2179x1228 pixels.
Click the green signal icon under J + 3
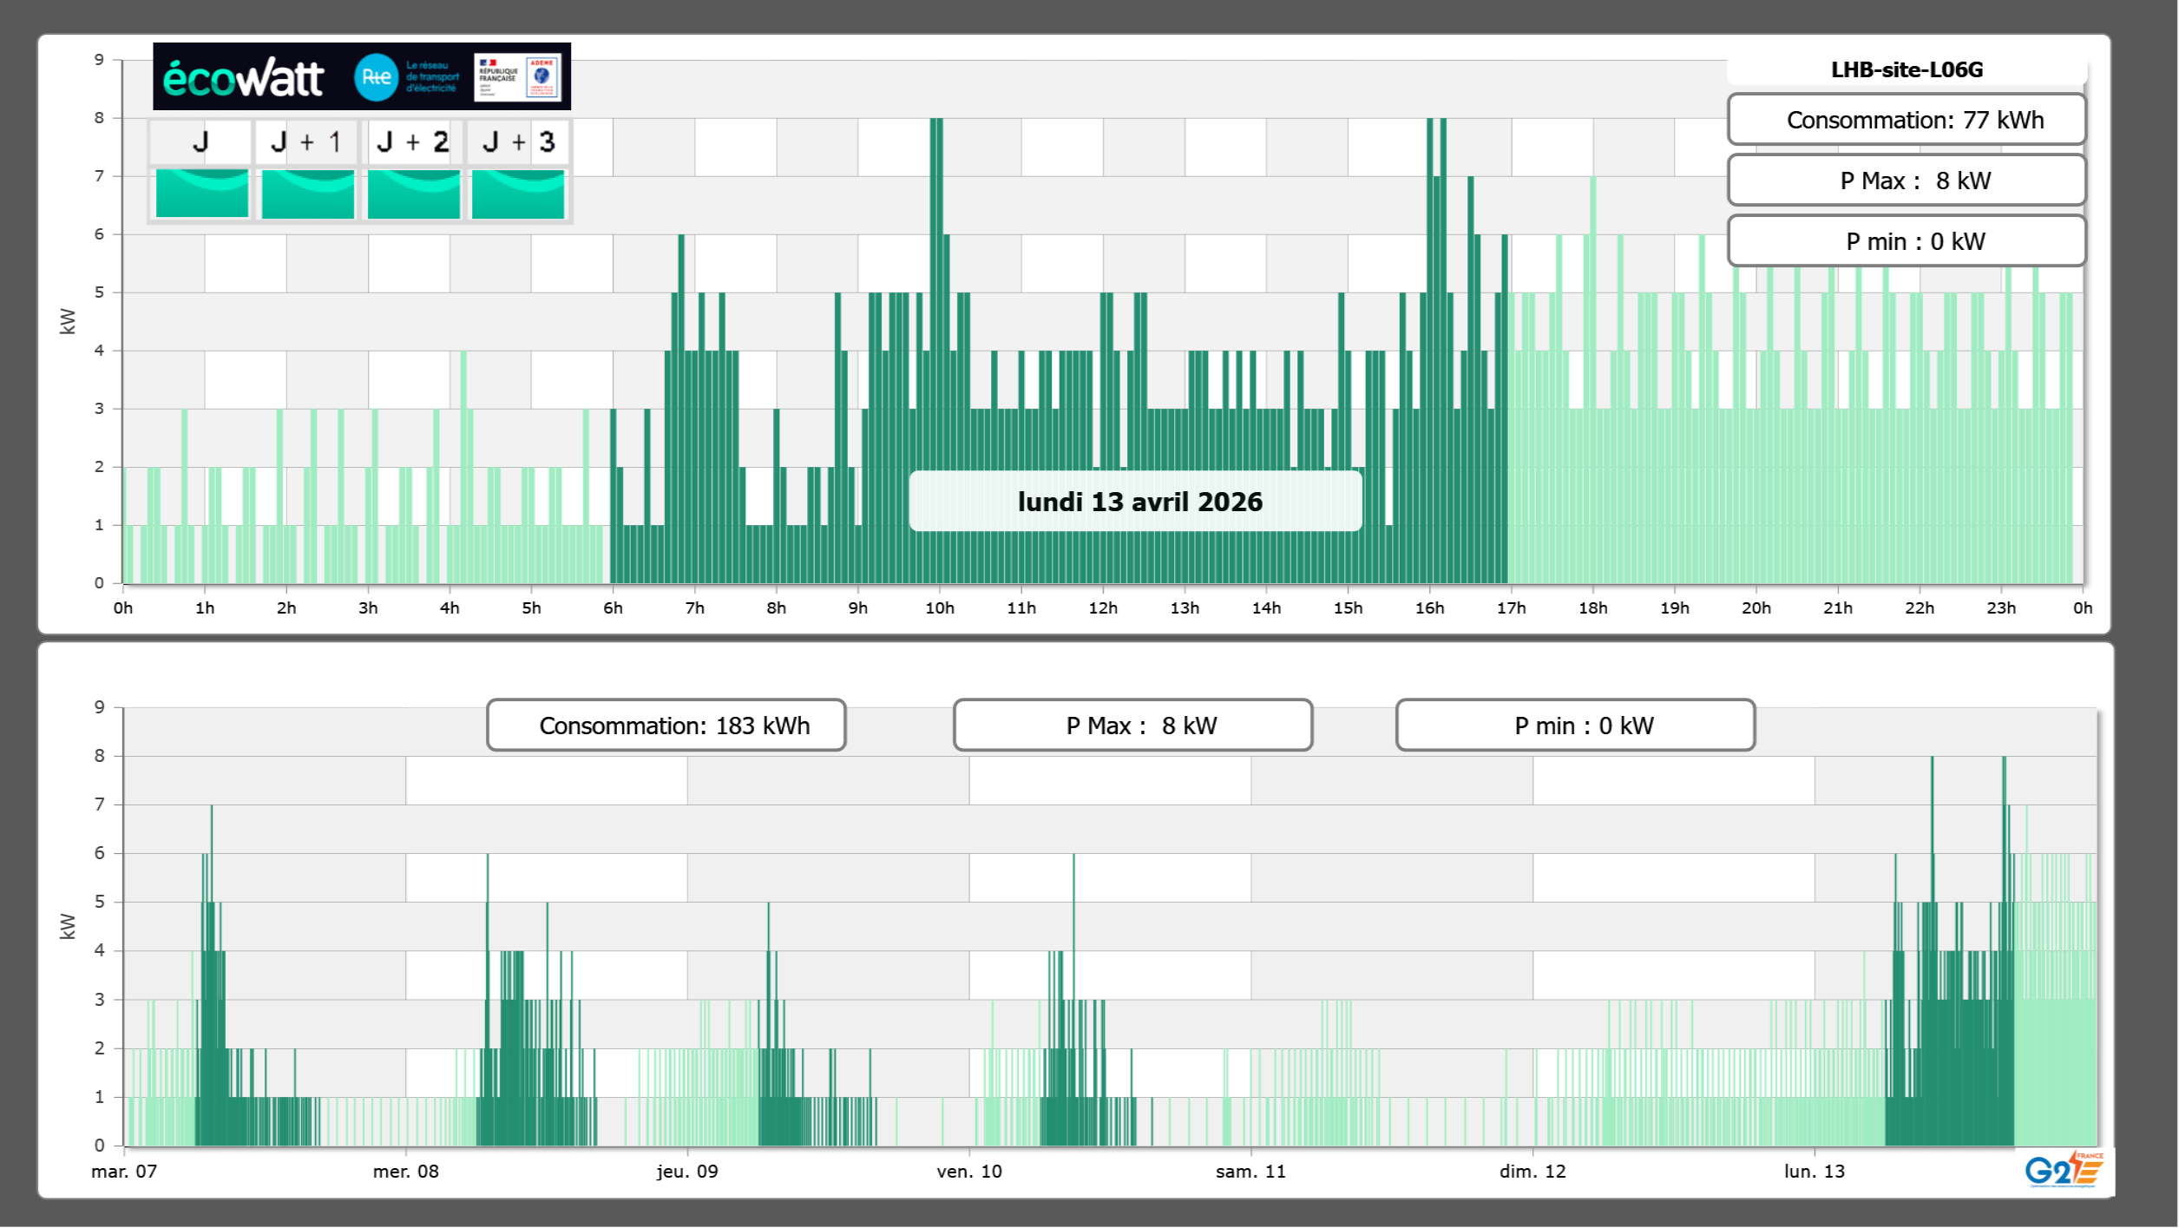click(518, 194)
